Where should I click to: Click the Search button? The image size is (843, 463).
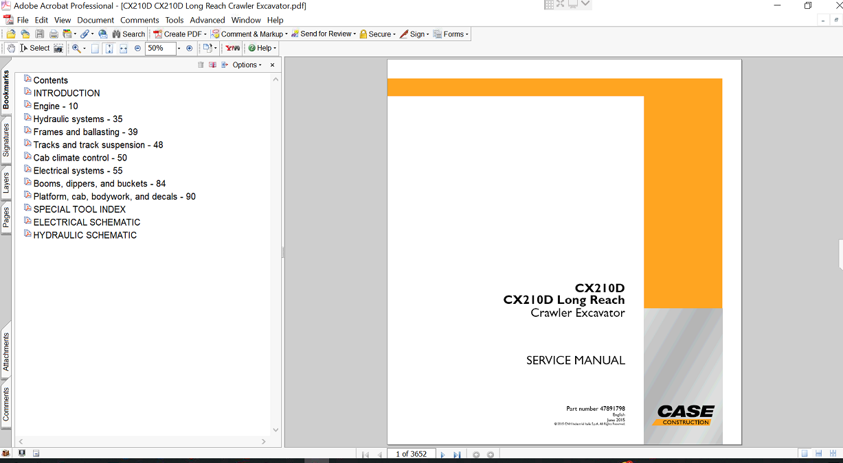pyautogui.click(x=128, y=34)
